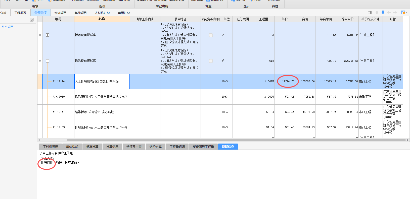Click the row height adjustment icon
Image resolution: width=410 pixels, height=199 pixels.
point(370,12)
